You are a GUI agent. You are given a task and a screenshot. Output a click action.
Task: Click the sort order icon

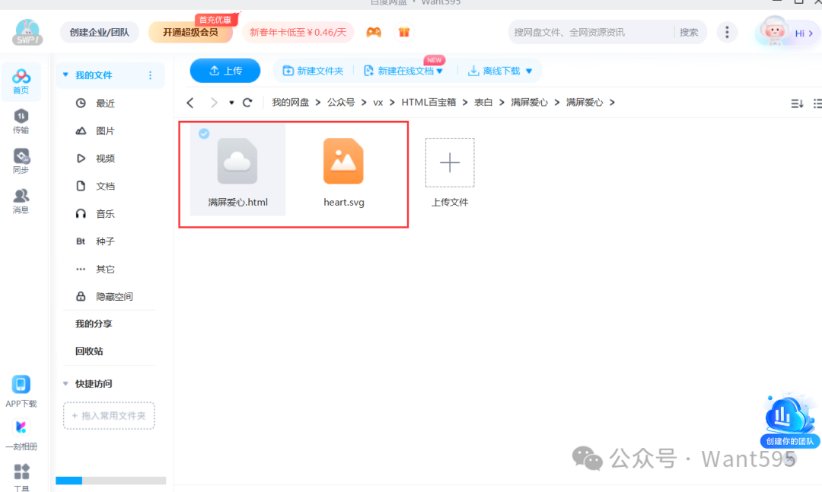click(x=797, y=104)
